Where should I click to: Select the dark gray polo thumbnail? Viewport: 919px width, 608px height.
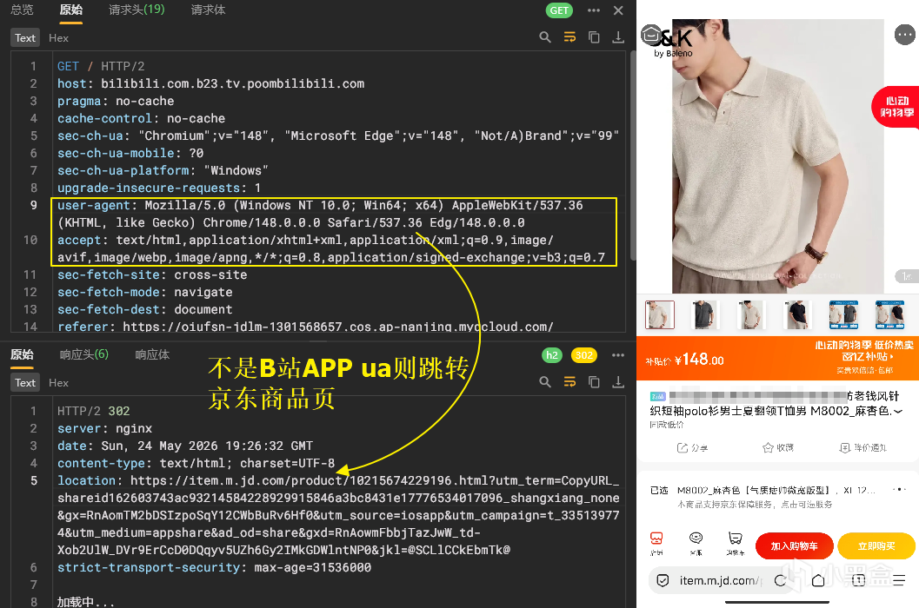tap(704, 315)
